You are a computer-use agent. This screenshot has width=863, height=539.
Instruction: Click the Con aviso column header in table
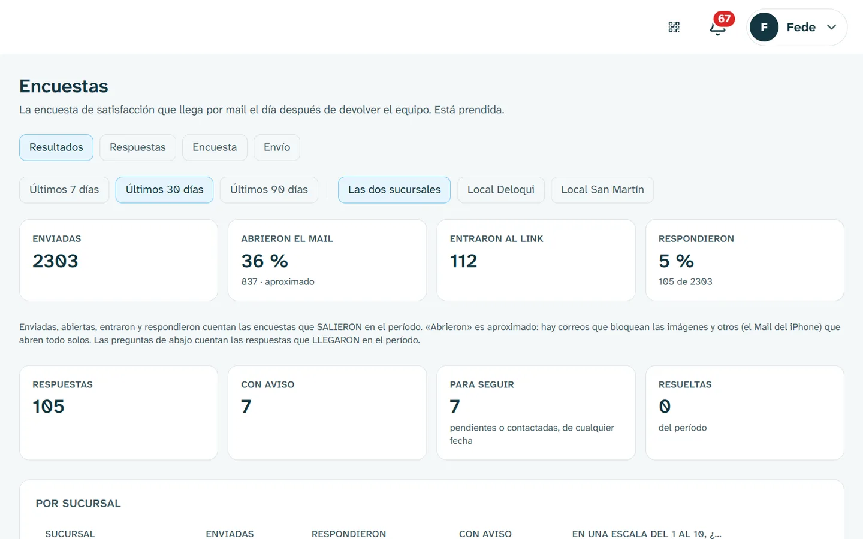pyautogui.click(x=485, y=534)
